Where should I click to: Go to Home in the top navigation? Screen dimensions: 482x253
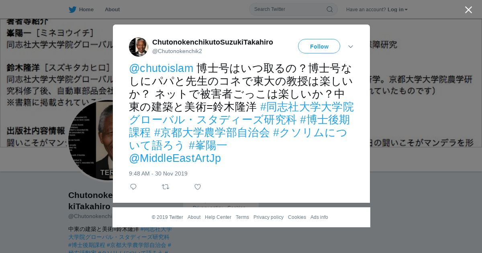86,10
